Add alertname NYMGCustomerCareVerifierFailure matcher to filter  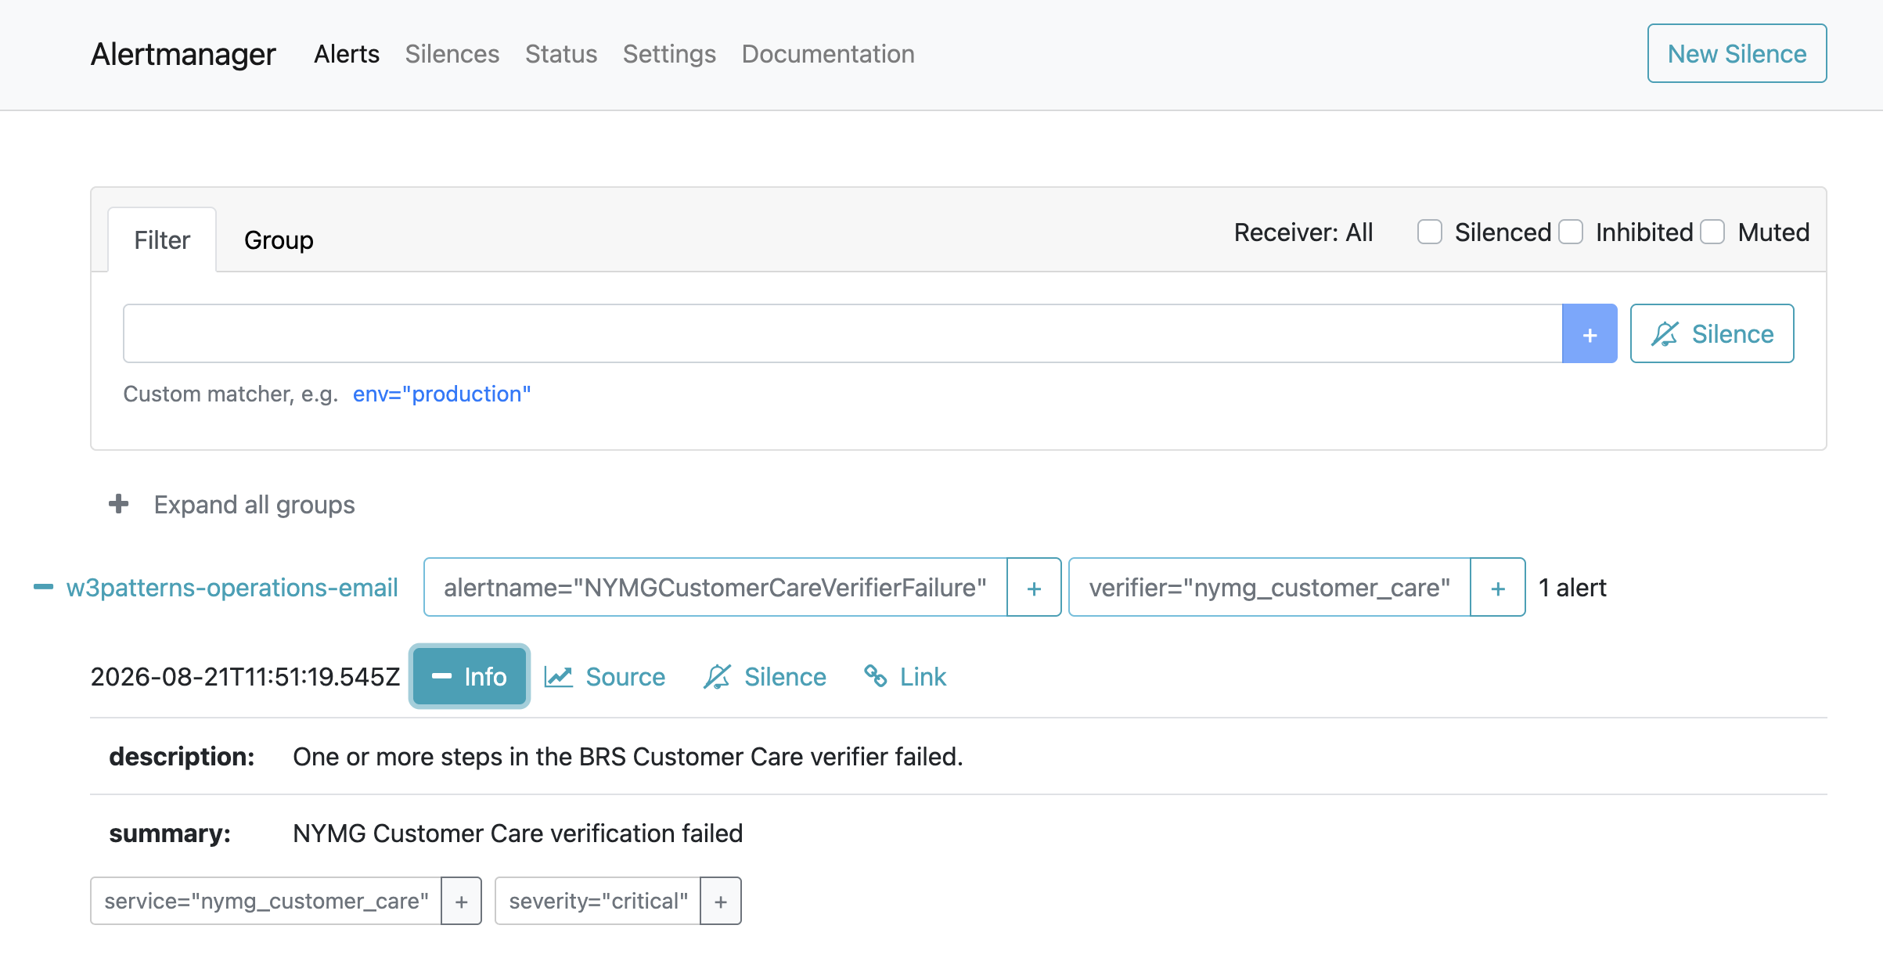(x=1034, y=588)
